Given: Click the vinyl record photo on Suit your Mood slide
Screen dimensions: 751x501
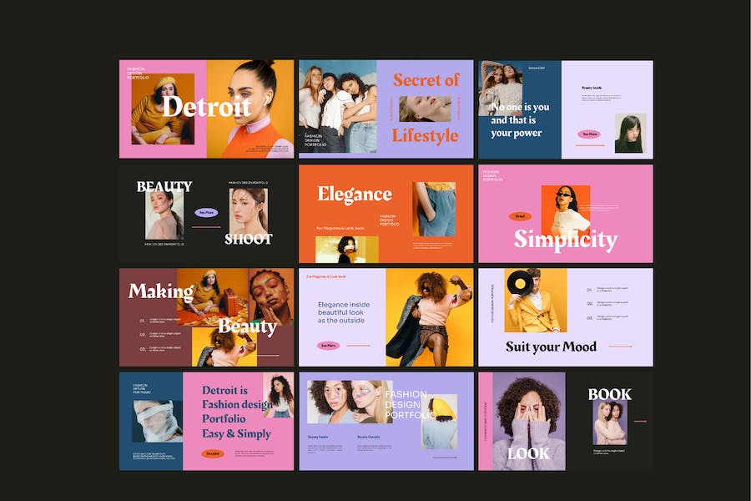Looking at the screenshot, I should [x=536, y=301].
